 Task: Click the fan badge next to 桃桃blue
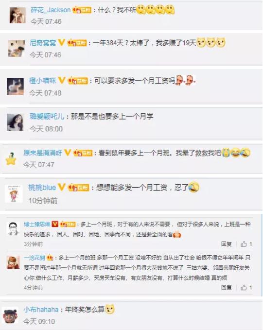78,187
